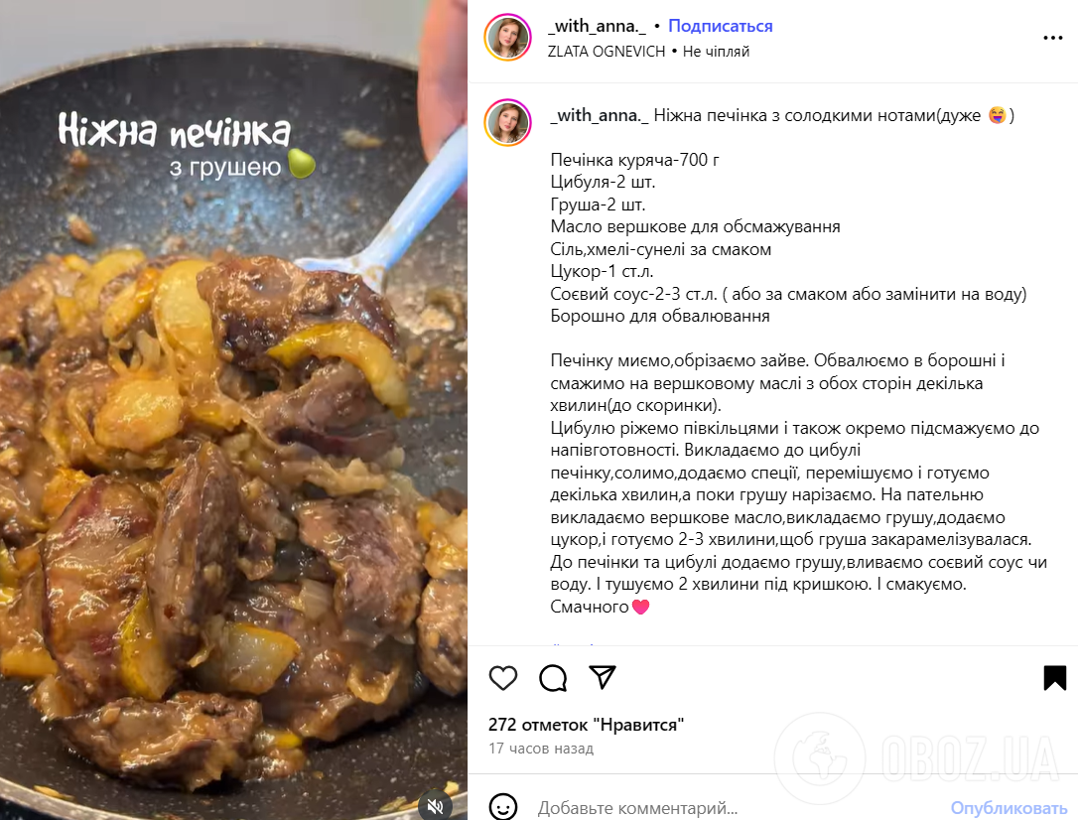Screen dimensions: 1078x820
Task: Open _with_anna._ username in header
Action: [x=597, y=26]
